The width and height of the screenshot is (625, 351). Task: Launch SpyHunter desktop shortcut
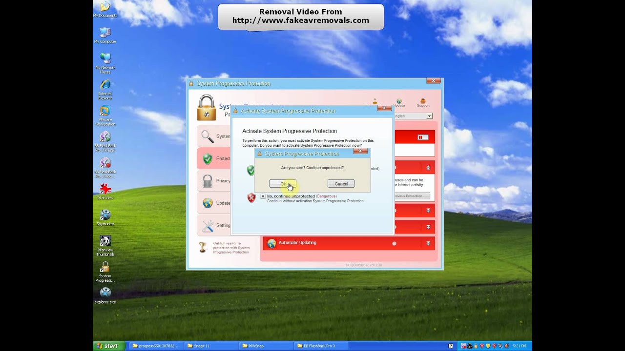105,217
